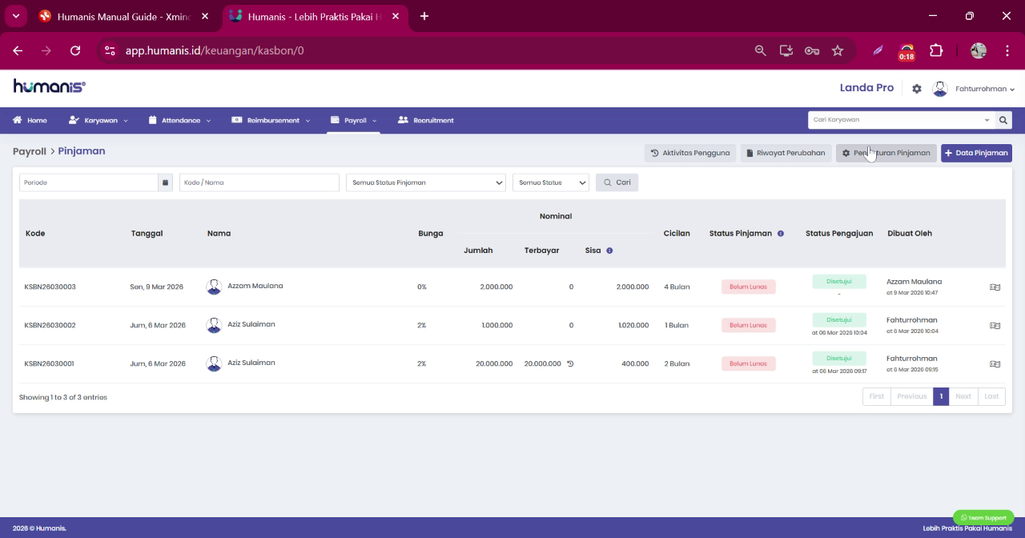Expand Reimbursement menu
The image size is (1025, 538).
pos(271,120)
